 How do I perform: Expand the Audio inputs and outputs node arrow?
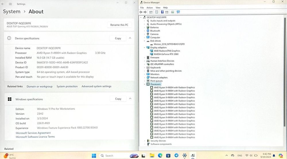point(144,21)
